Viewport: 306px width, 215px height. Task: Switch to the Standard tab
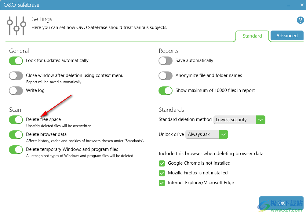(252, 36)
